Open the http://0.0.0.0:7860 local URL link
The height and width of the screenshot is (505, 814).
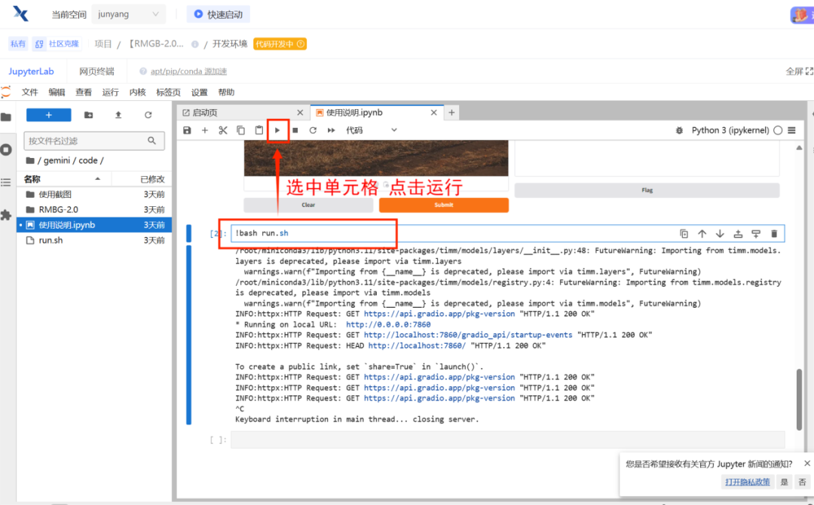pyautogui.click(x=388, y=324)
